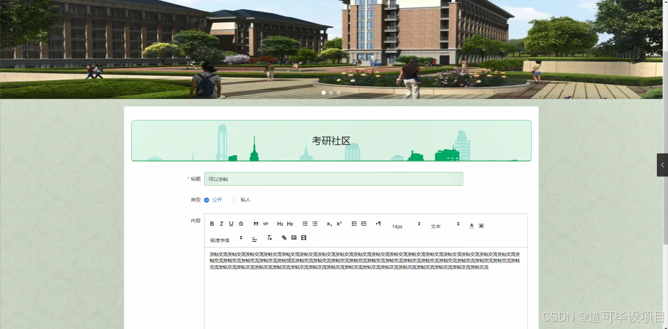Click the 标题 title input field

[334, 179]
